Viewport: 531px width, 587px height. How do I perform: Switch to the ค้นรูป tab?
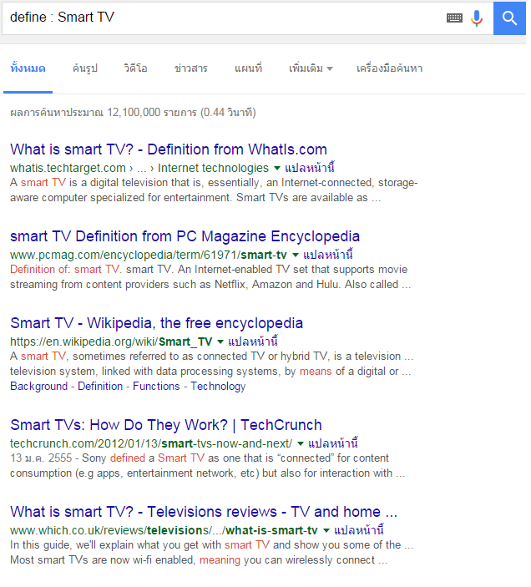tap(85, 68)
